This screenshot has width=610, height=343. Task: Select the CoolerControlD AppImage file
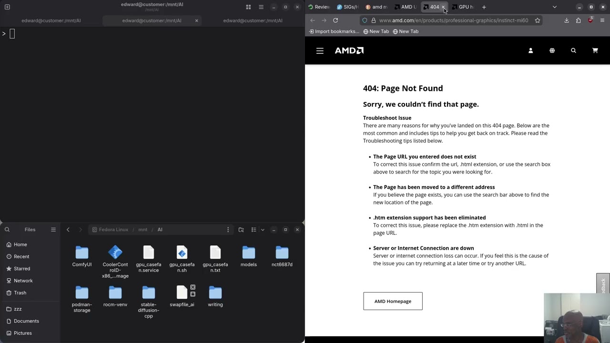(115, 262)
